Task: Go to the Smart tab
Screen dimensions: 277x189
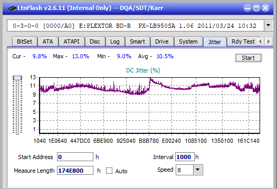Action: (137, 41)
